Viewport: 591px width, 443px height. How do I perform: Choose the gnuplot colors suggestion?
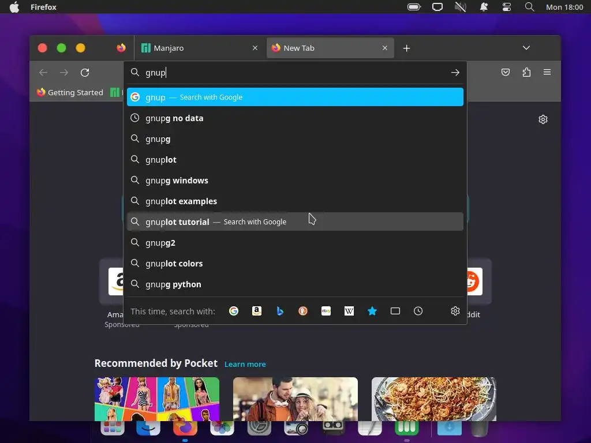tap(295, 263)
